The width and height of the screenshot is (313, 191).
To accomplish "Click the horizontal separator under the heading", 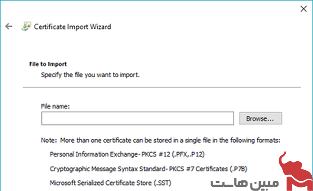I will tap(162, 87).
